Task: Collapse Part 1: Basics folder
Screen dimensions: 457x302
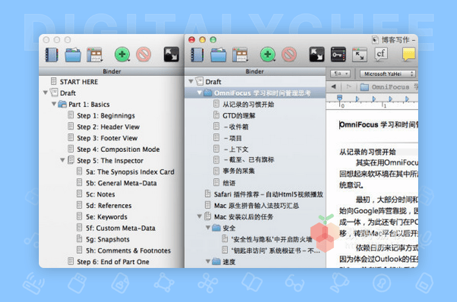Action: pyautogui.click(x=54, y=104)
